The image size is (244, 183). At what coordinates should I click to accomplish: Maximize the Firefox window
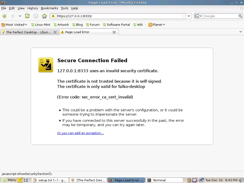tap(237, 2)
